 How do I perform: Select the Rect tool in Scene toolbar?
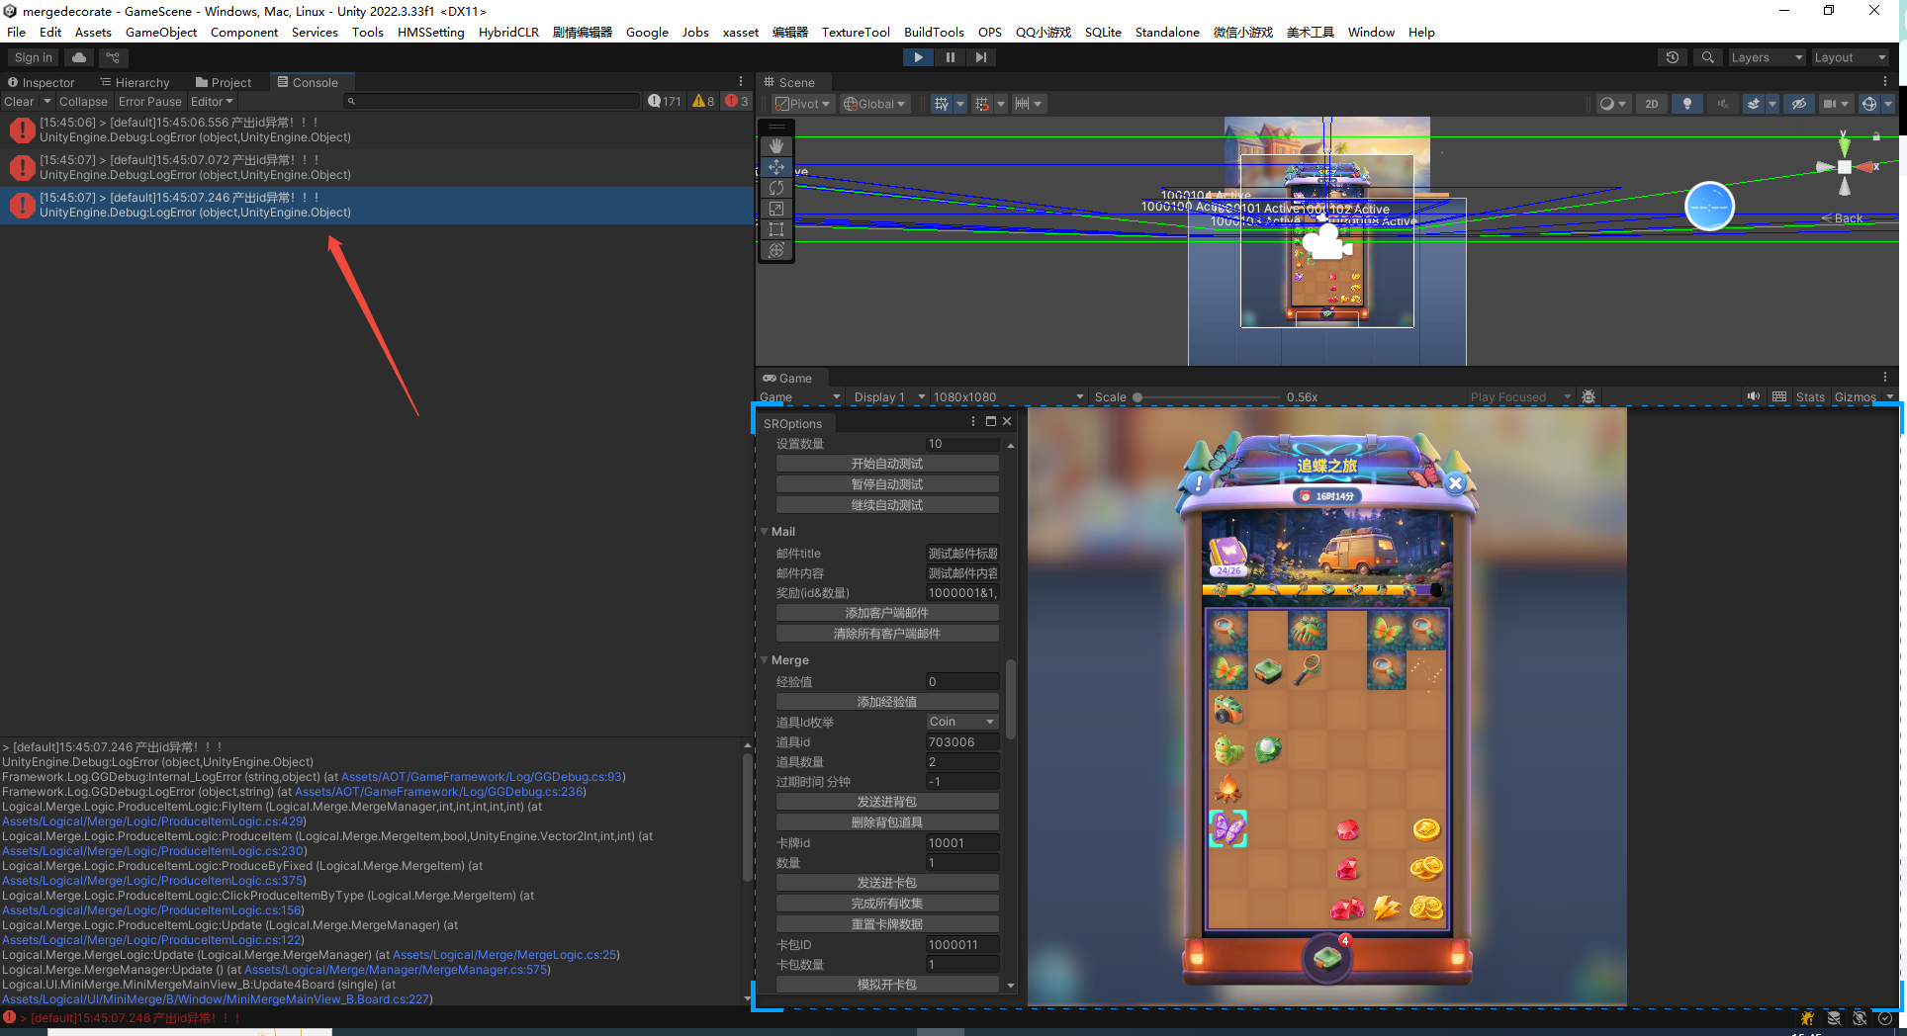[x=776, y=229]
